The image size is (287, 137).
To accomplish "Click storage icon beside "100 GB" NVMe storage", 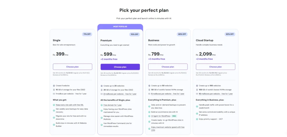I will 197,89.
